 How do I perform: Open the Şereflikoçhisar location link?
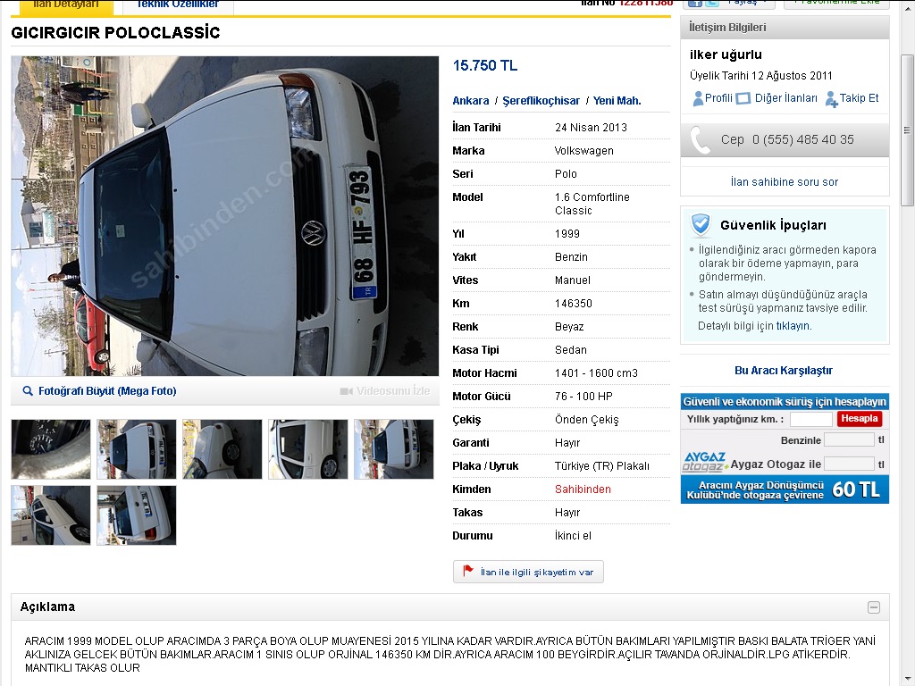(x=541, y=101)
